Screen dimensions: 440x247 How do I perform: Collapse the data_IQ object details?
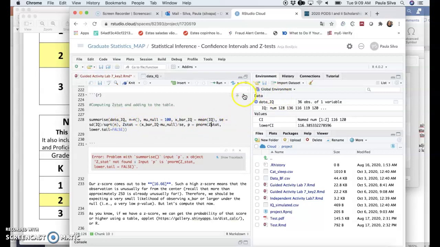[x=256, y=102]
